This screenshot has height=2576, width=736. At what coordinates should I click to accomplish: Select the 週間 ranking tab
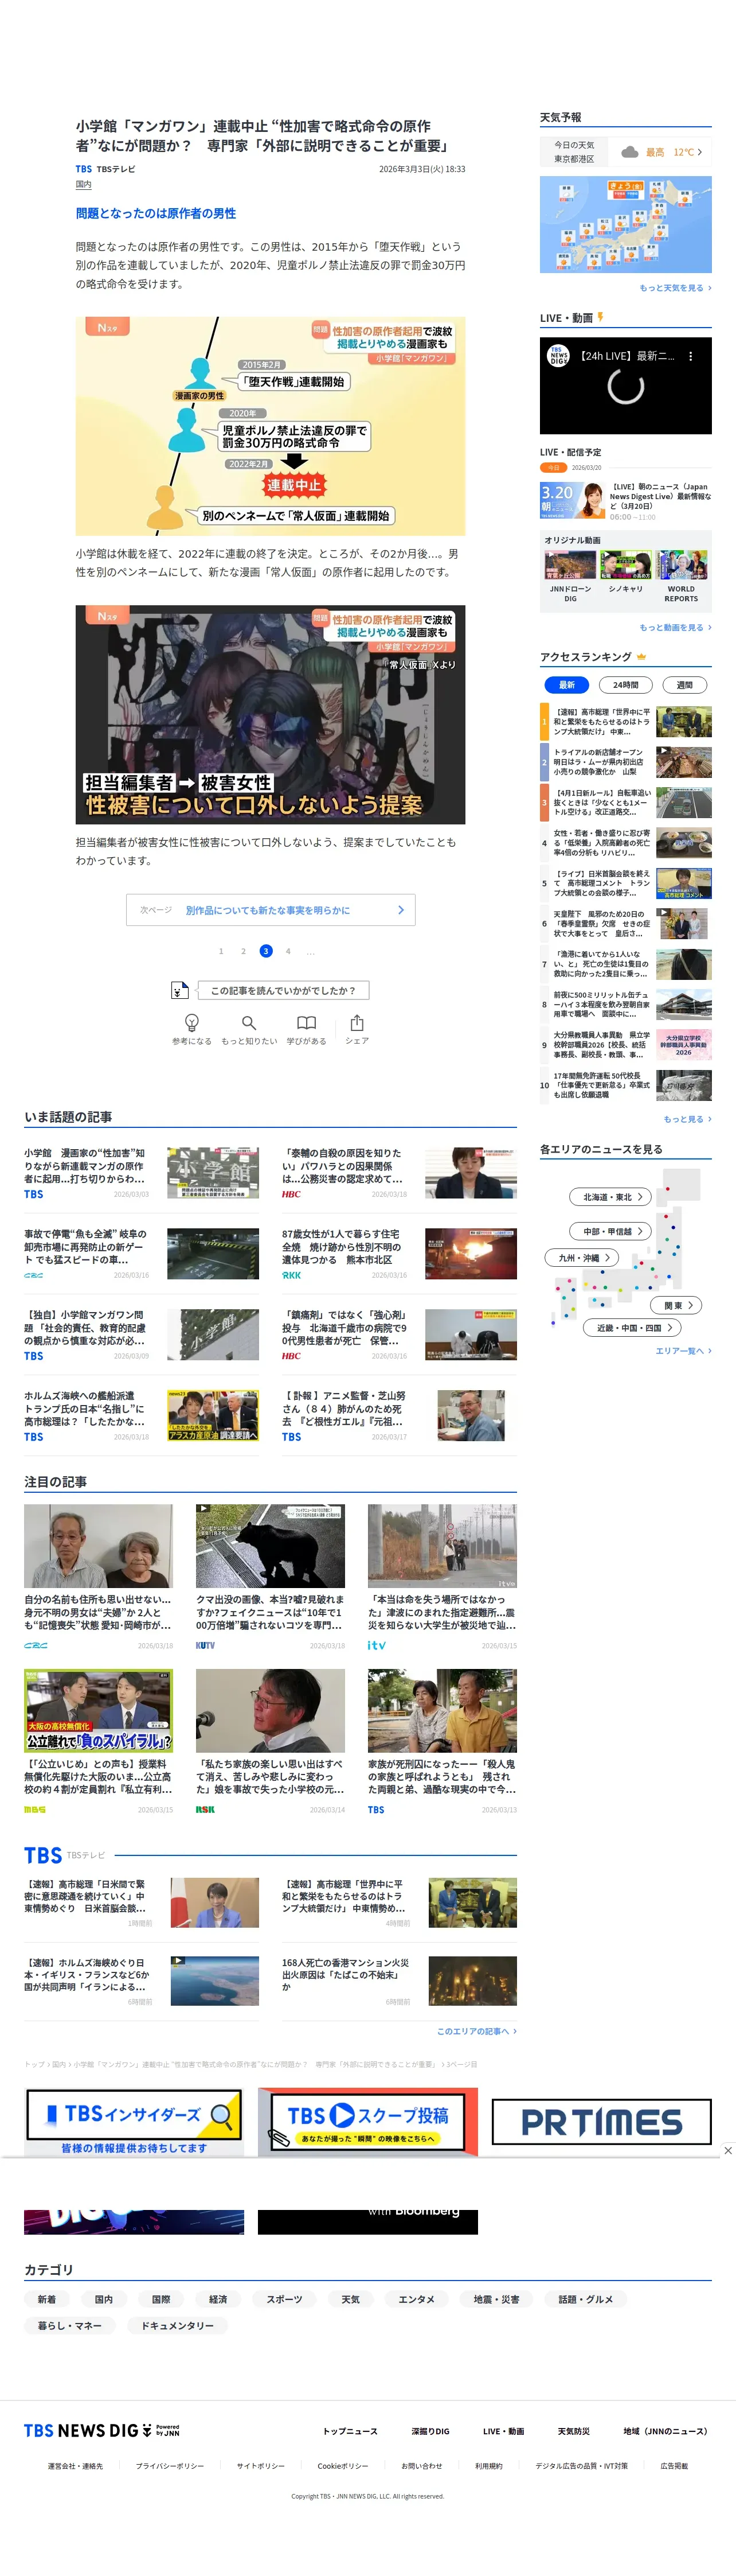(684, 685)
